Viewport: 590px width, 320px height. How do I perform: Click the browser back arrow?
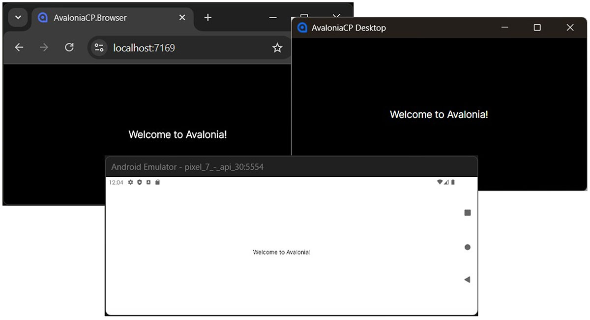pyautogui.click(x=19, y=48)
